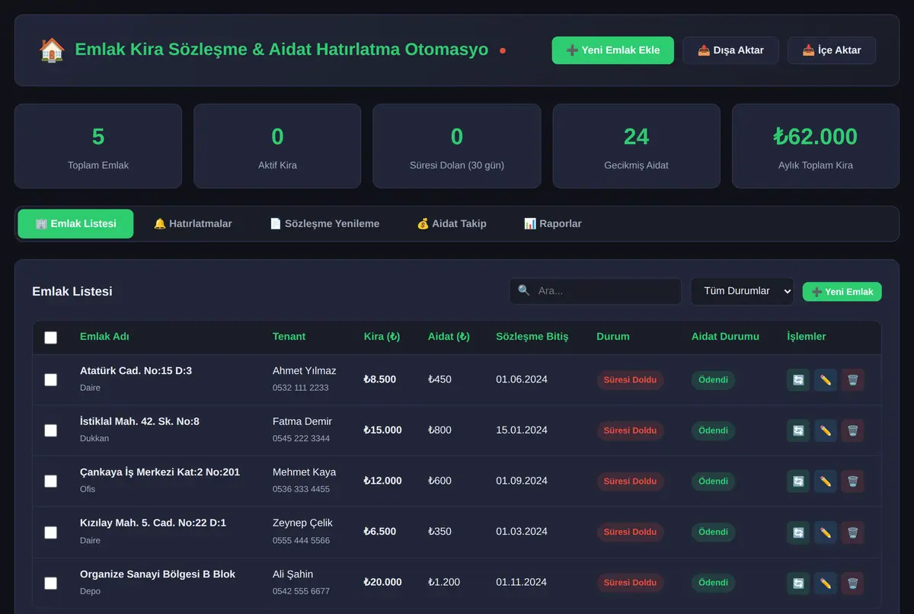Open the Tüm Durumlar status filter dropdown
The image size is (914, 614).
click(742, 291)
